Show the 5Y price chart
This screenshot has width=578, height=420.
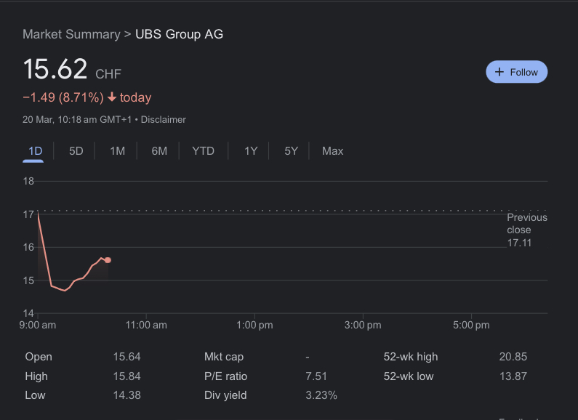(x=291, y=151)
